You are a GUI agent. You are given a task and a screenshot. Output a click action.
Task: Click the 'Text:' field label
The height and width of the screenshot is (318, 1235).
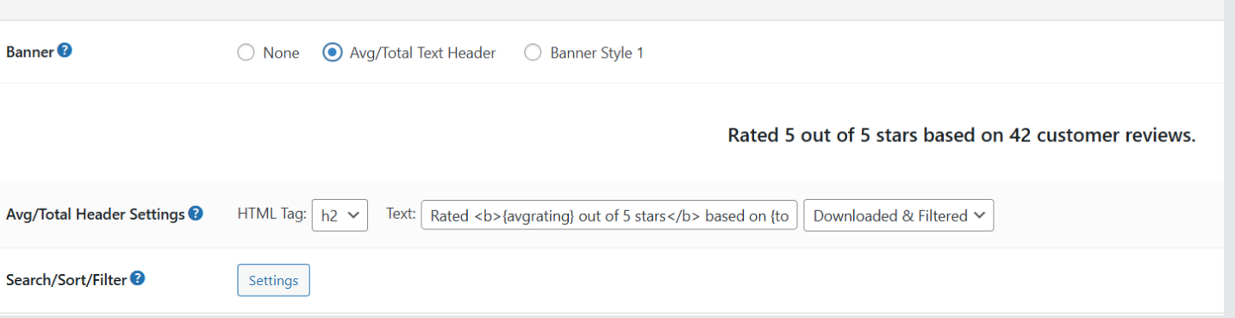[x=401, y=214]
